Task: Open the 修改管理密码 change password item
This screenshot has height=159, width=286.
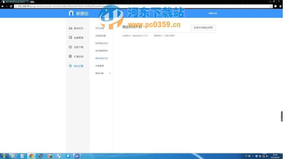Action: (x=102, y=51)
